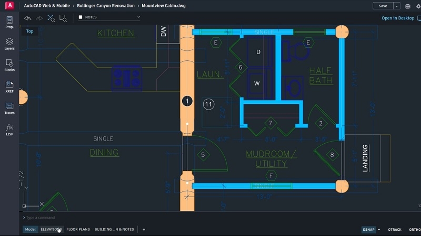Click the redo arrow

pos(39,18)
